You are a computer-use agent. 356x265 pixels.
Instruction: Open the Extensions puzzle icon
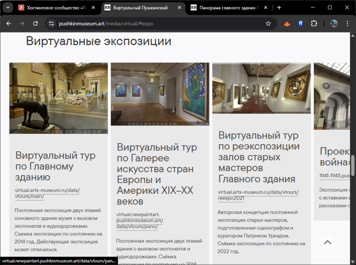point(314,24)
